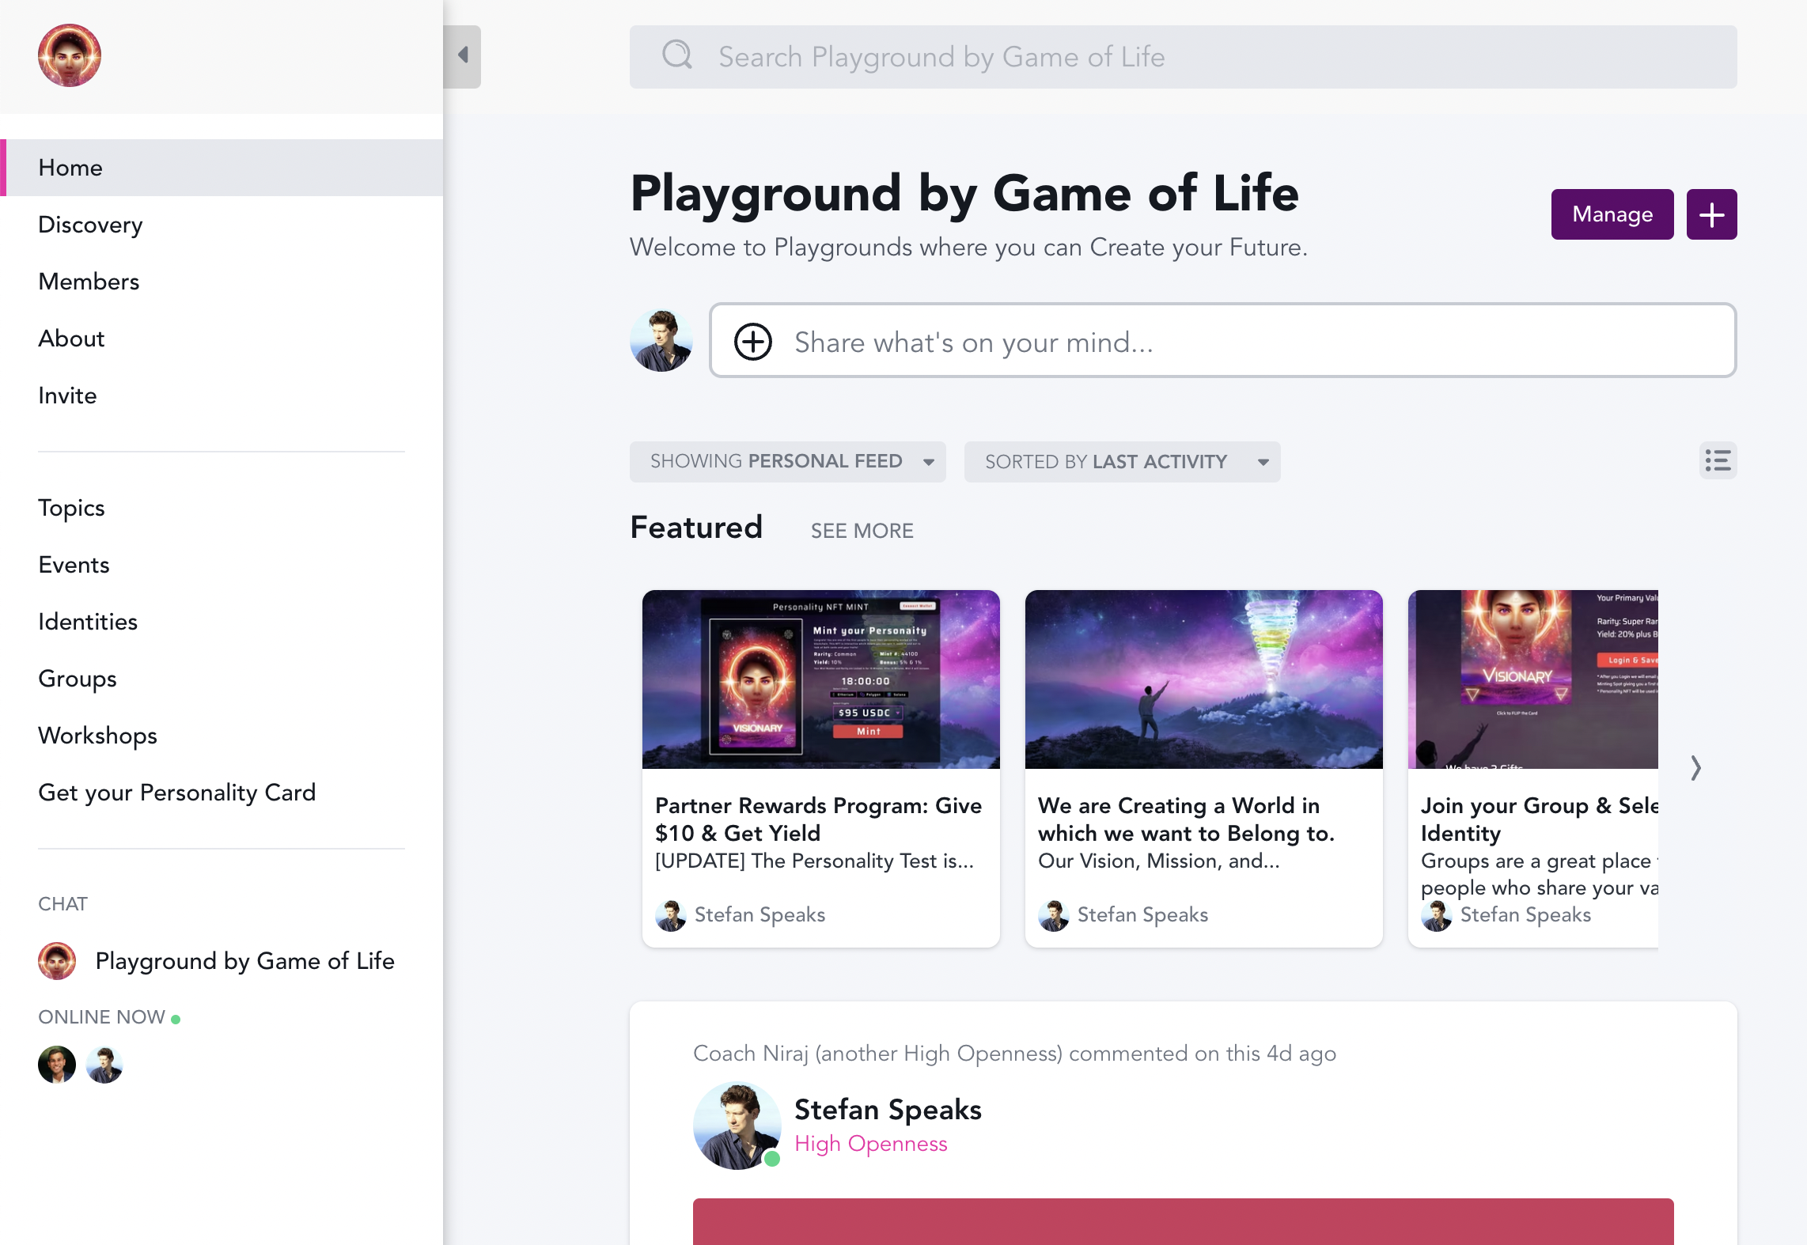Viewport: 1807px width, 1245px height.
Task: Click the purple plus create button
Action: 1711,214
